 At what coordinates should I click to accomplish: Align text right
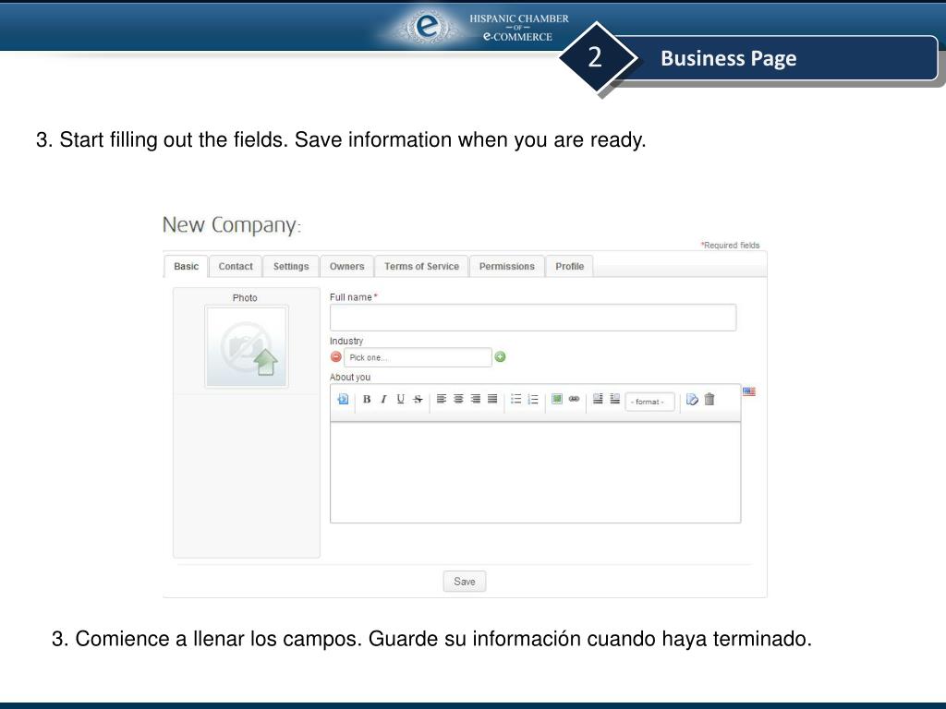coord(476,399)
